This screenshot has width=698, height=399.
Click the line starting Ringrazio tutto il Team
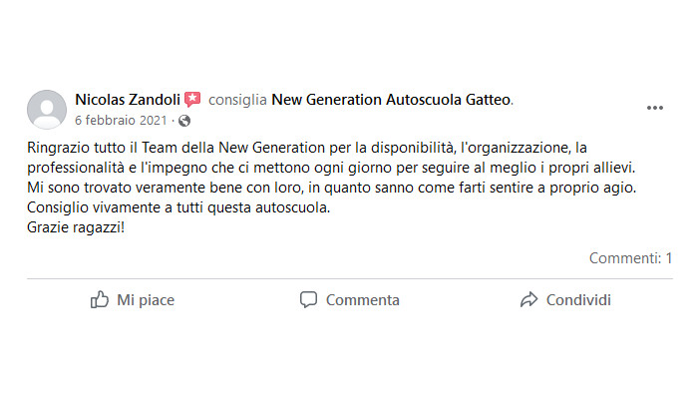point(307,148)
